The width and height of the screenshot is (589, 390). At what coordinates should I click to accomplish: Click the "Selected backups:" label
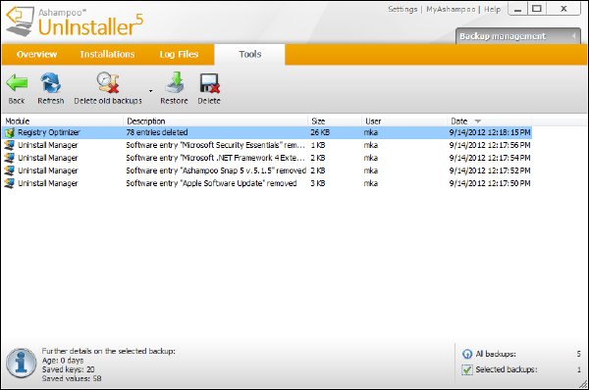click(507, 369)
